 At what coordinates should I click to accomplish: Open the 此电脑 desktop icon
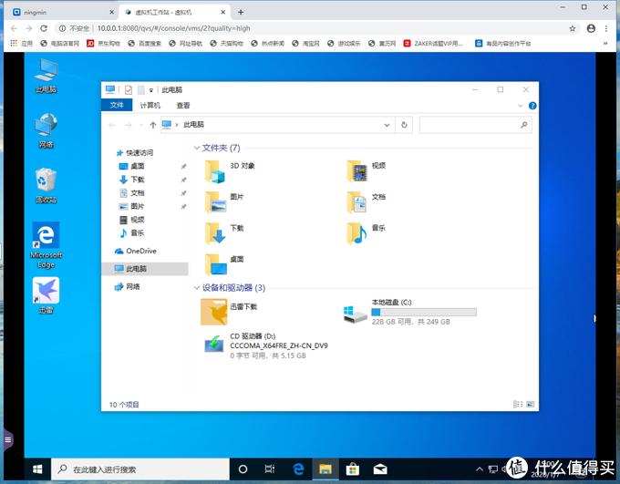click(x=46, y=76)
